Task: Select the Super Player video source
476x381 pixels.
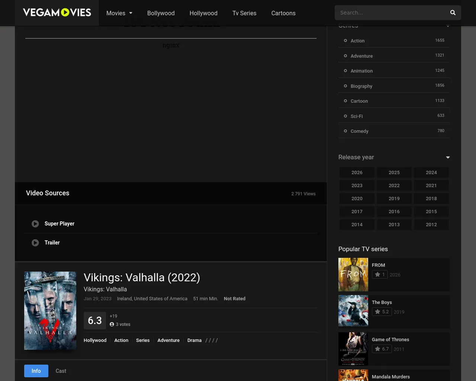Action: (171, 224)
